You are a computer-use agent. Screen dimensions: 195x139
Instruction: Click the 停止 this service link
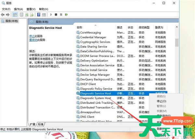(32, 36)
